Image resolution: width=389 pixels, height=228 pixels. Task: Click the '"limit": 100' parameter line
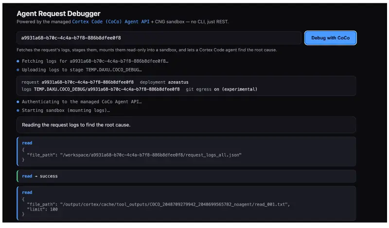tap(42, 210)
